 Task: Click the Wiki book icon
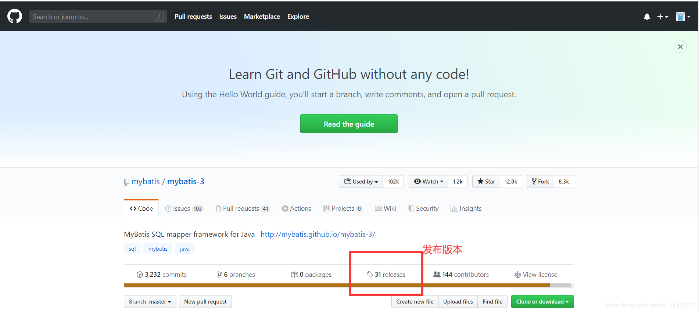378,208
